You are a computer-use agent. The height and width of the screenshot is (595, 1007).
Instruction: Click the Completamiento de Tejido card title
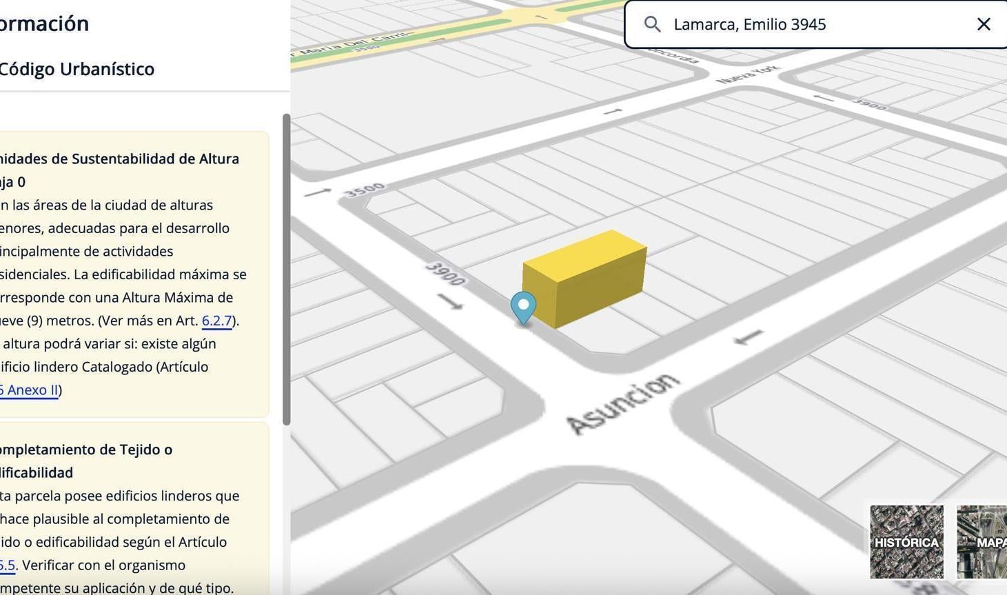(85, 461)
